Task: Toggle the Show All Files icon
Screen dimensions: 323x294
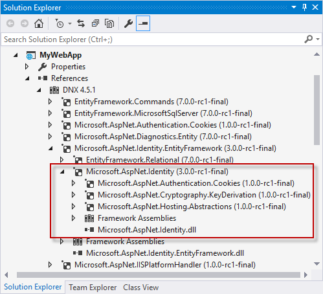Action: click(x=109, y=23)
